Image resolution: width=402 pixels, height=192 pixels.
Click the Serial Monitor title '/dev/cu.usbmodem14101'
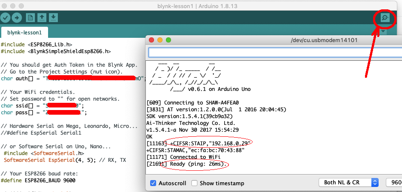point(324,40)
